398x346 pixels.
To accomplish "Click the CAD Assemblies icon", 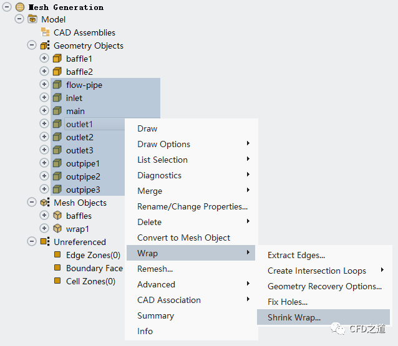I will pyautogui.click(x=45, y=32).
